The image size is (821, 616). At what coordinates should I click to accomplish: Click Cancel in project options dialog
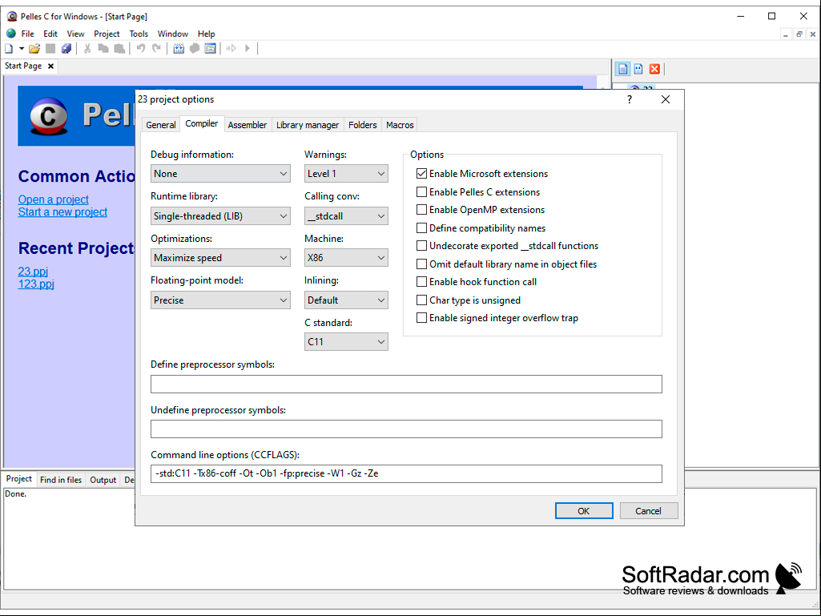point(648,511)
